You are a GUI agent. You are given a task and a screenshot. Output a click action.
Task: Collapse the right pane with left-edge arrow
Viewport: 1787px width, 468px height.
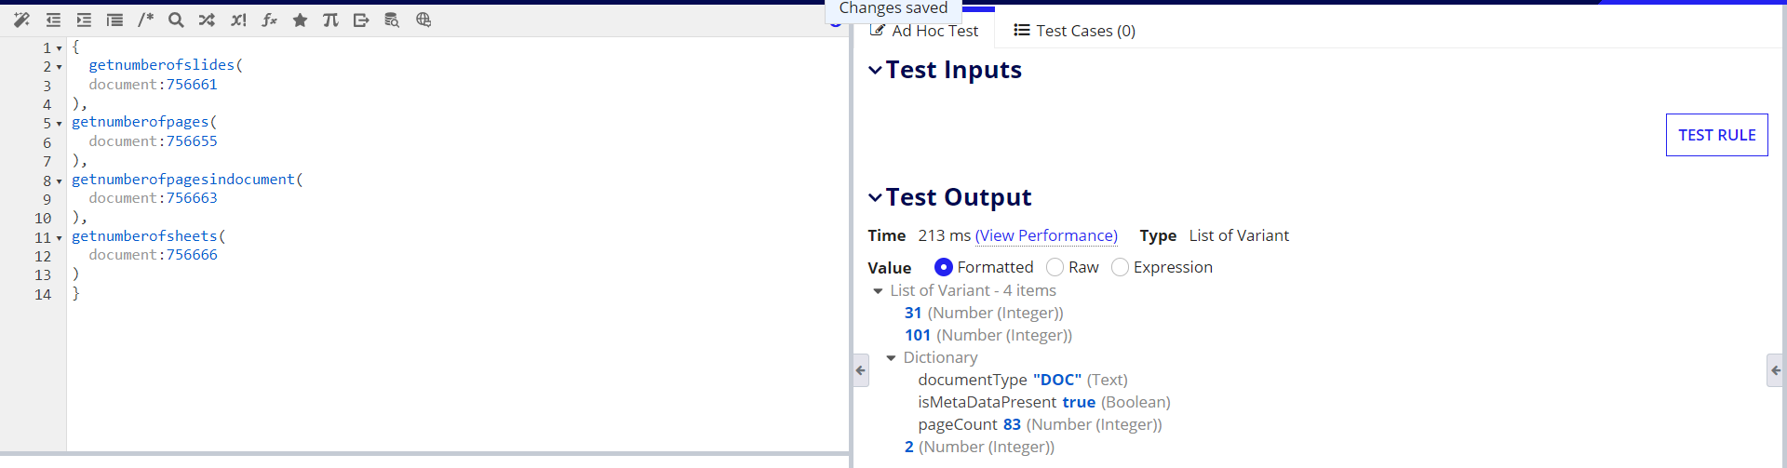click(x=861, y=370)
